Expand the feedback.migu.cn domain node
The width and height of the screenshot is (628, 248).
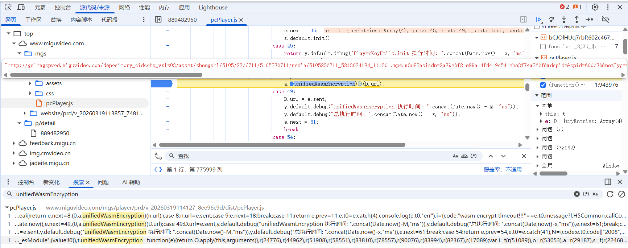[x=14, y=143]
